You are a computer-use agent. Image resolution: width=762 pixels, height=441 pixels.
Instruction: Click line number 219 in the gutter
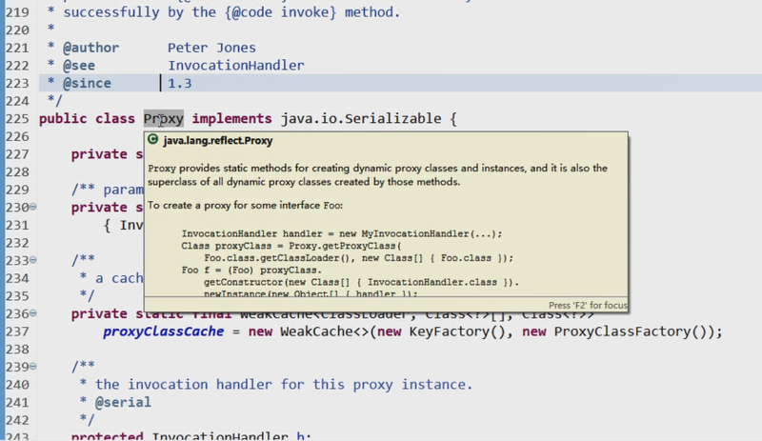17,12
